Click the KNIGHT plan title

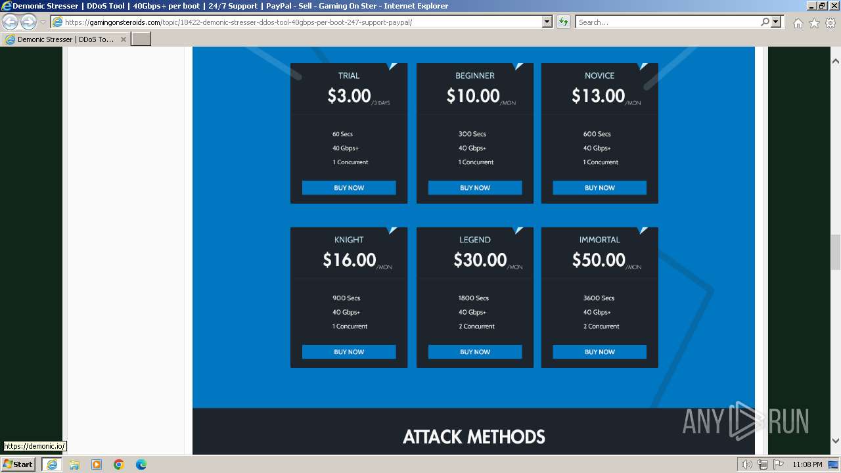point(349,240)
